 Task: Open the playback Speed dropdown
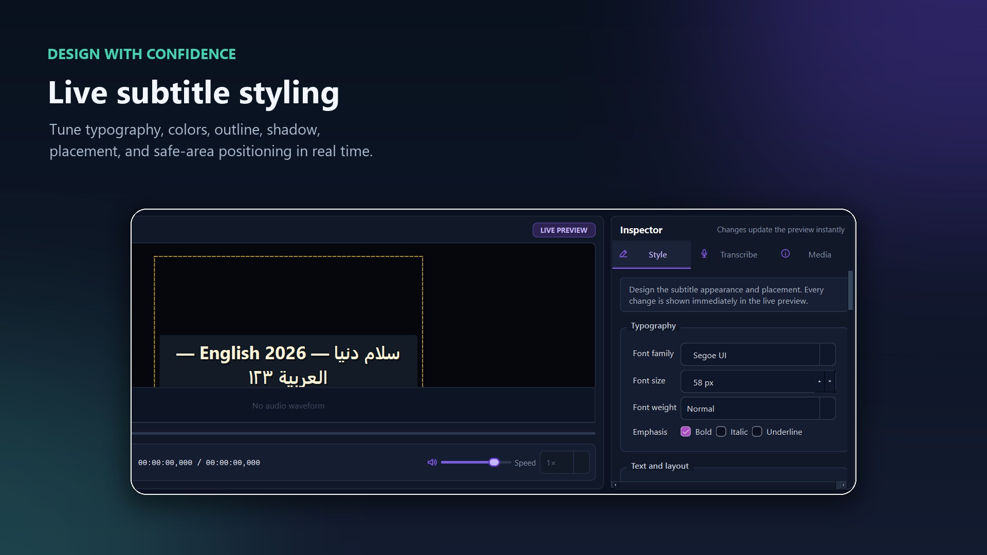[x=564, y=462]
